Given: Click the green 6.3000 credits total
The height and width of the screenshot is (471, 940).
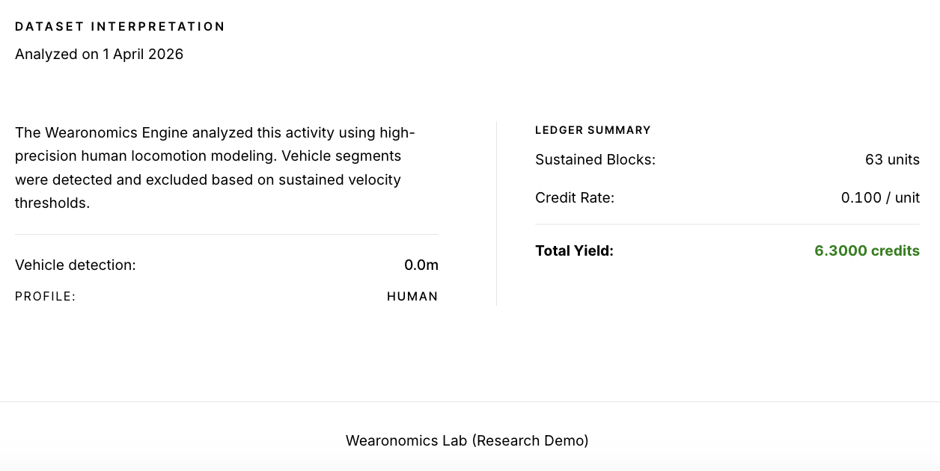Looking at the screenshot, I should [x=867, y=251].
